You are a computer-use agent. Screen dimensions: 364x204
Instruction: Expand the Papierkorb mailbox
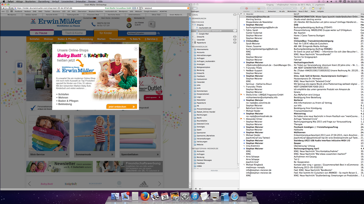pyautogui.click(x=193, y=43)
